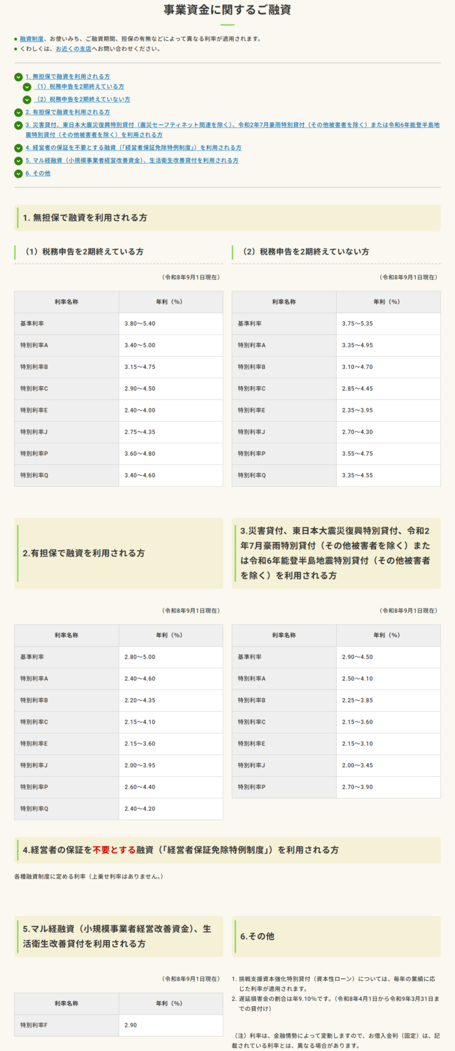Viewport: 455px width, 1051px height.
Task: Select the rate value 2.00〜3.95
Action: click(x=140, y=765)
